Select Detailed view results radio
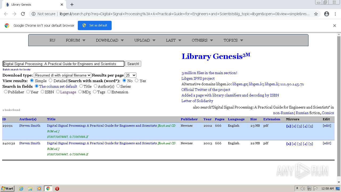 click(51, 81)
